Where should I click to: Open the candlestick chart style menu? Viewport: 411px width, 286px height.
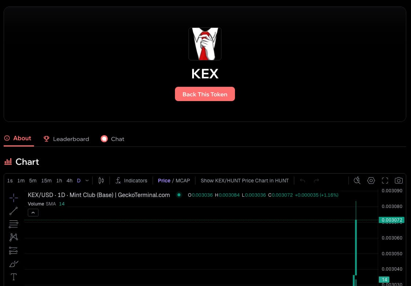[x=101, y=181]
